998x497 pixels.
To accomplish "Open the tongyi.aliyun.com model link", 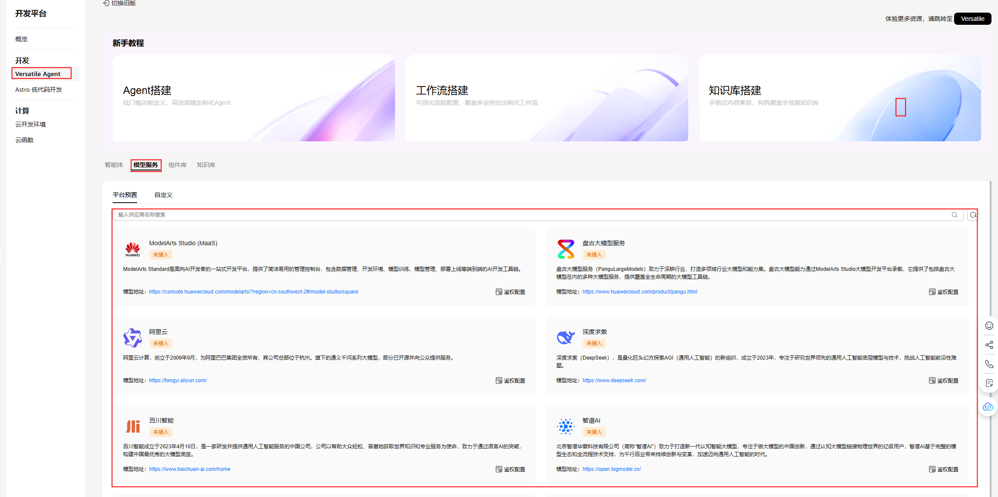I will (178, 380).
